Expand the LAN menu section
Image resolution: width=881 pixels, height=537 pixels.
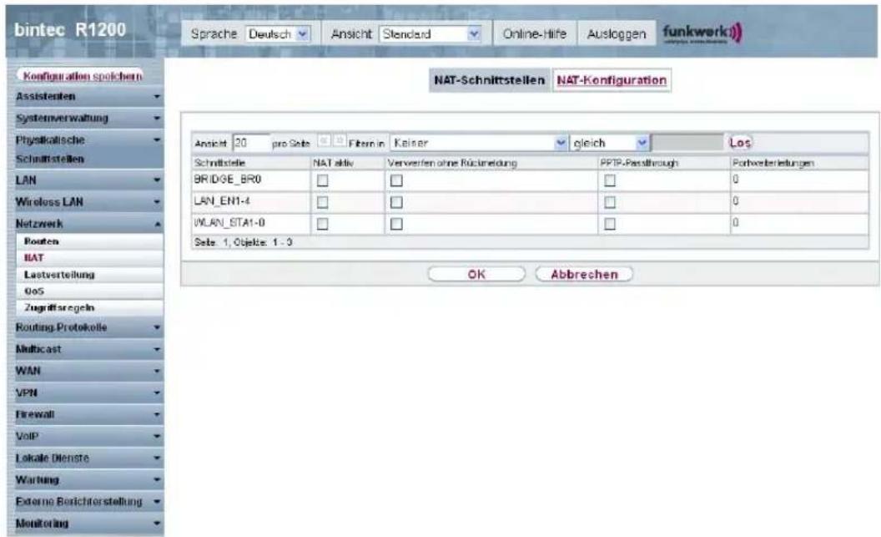tap(88, 180)
